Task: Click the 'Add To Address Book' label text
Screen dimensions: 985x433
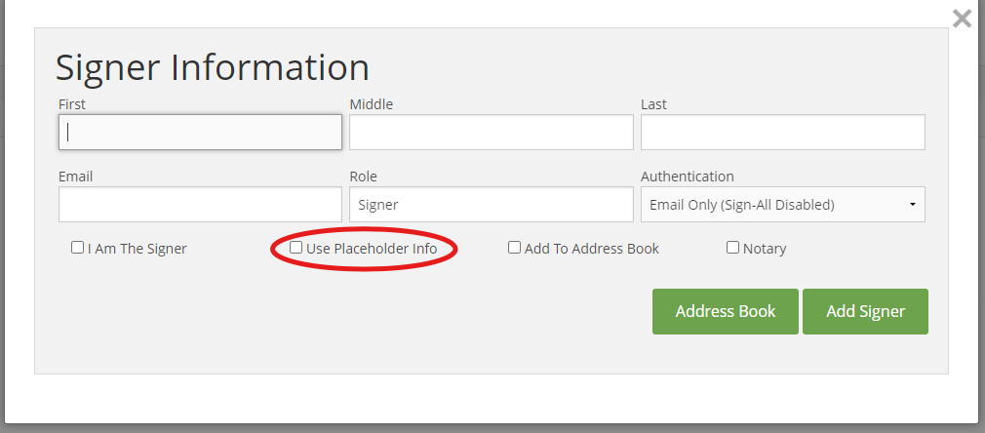Action: coord(592,249)
